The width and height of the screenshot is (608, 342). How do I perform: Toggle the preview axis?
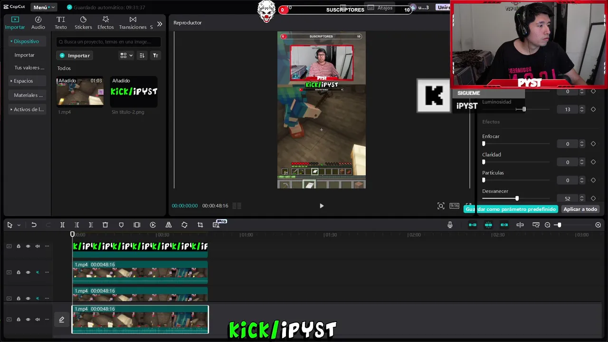[520, 225]
